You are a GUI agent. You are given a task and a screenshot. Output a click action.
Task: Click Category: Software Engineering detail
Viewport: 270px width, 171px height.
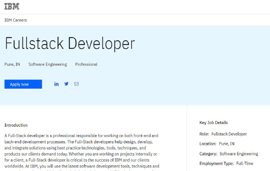click(229, 154)
